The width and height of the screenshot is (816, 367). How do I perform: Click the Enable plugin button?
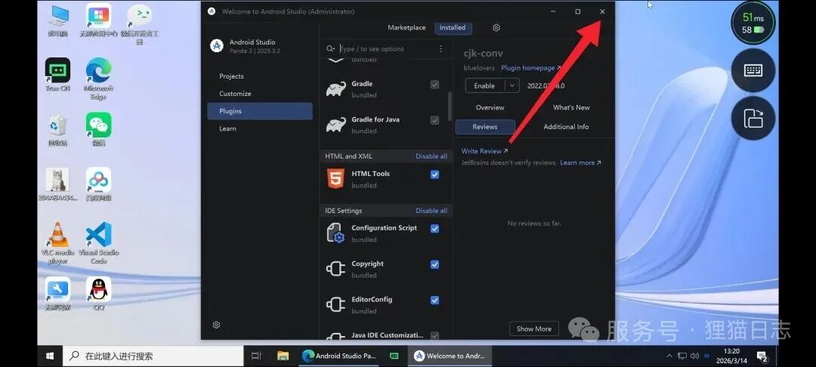click(485, 86)
